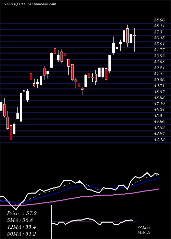Select the 57.3 price label
Screen dimensions: 171x239
click(158, 32)
